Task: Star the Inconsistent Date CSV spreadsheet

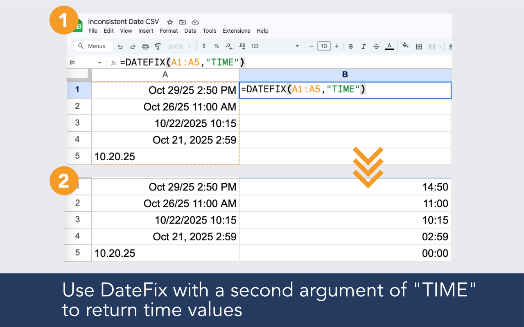Action: (x=169, y=22)
